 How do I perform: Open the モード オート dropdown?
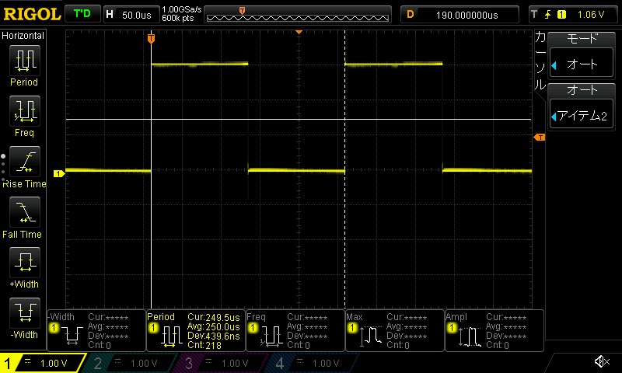pos(582,56)
